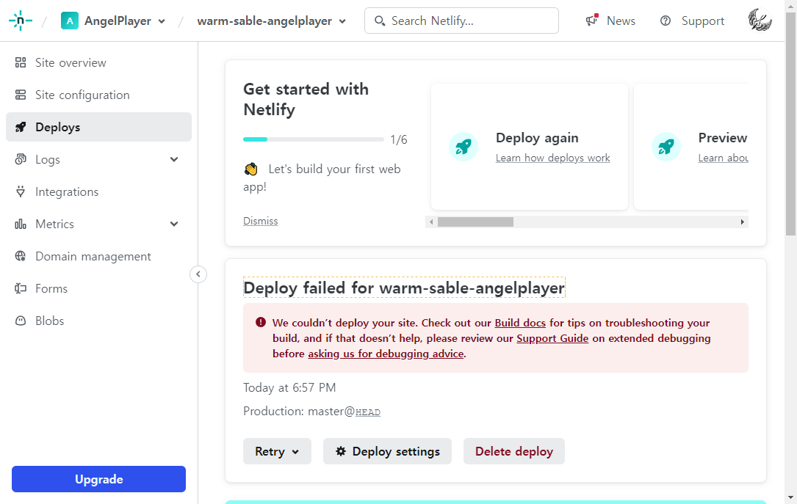797x504 pixels.
Task: Click the AngelPlayer team avatar badge
Action: [x=70, y=21]
